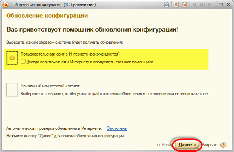Image resolution: width=234 pixels, height=152 pixels.
Task: Click 'Выберите этот вариант' description text
Action: 115,94
